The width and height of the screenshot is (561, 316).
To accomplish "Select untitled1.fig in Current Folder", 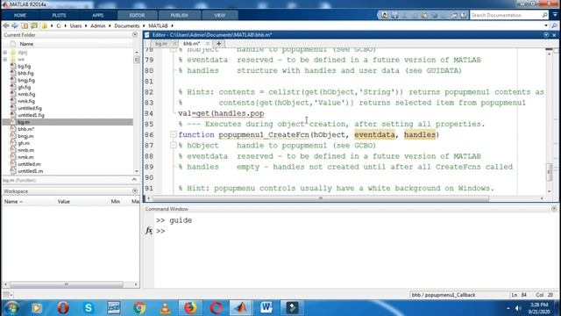I will [31, 115].
